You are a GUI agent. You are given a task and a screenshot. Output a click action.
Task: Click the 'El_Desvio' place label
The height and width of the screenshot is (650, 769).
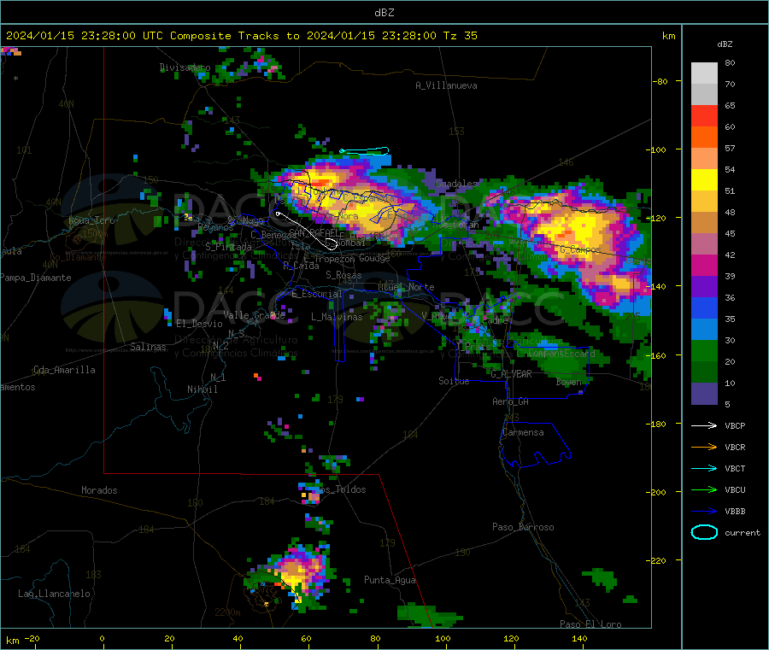[x=199, y=324]
